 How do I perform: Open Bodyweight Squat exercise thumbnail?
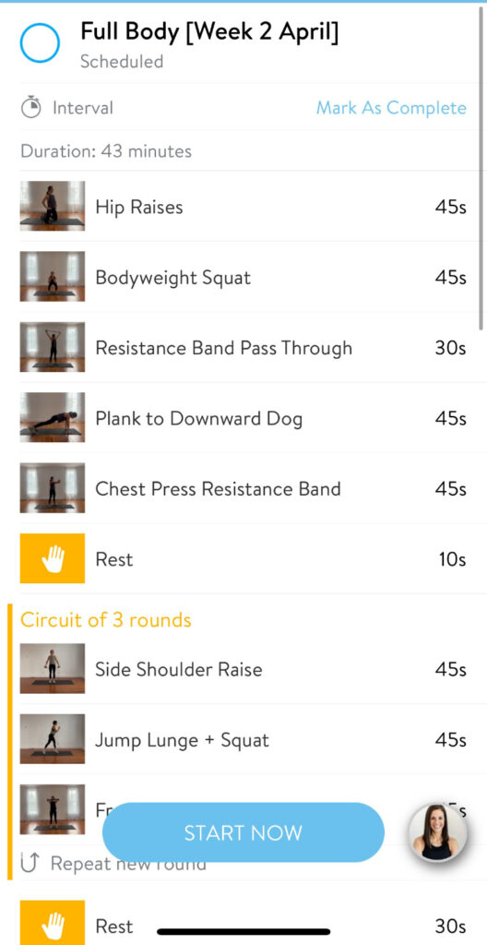click(x=53, y=277)
